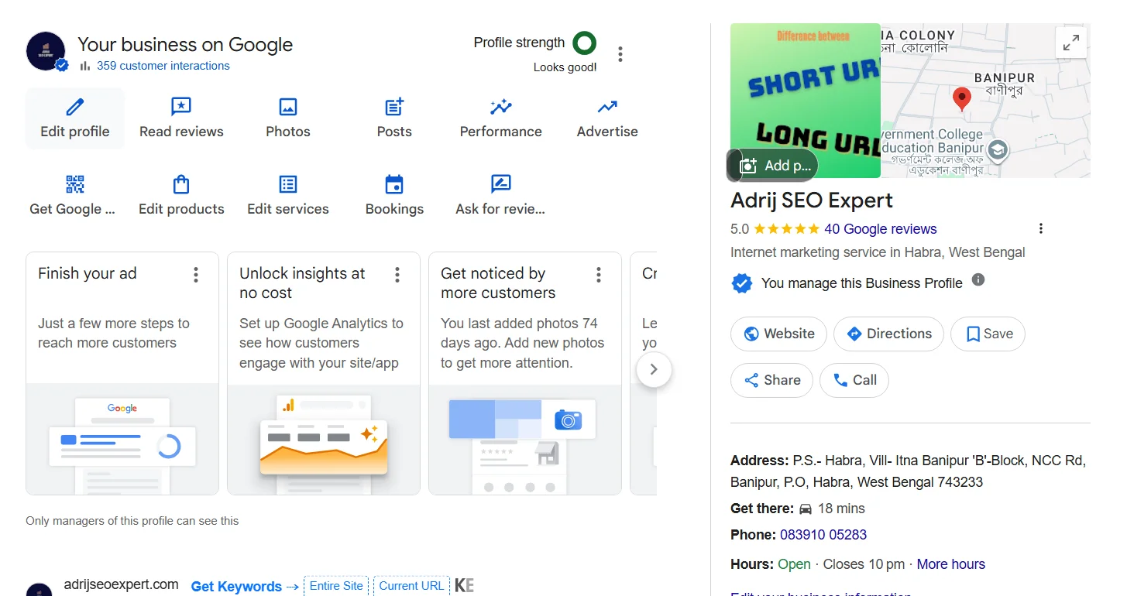Select Entire Site keyword option

[x=336, y=586]
